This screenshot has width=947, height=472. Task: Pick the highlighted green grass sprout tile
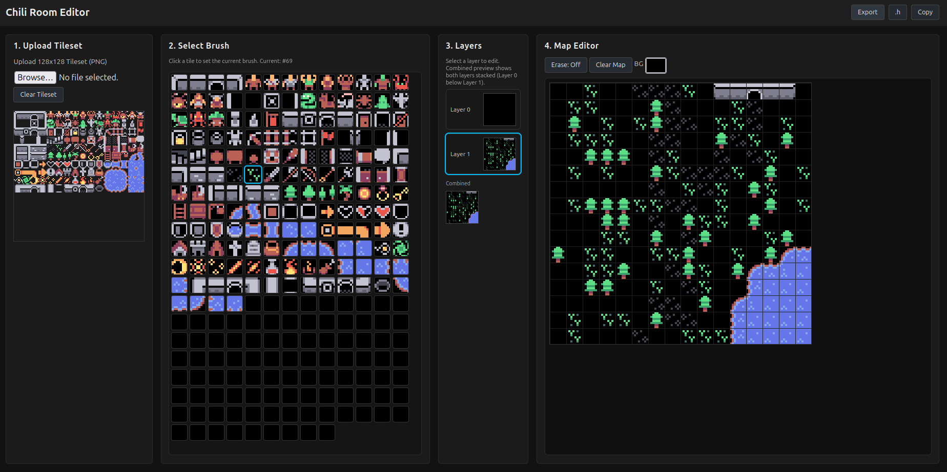click(x=253, y=175)
